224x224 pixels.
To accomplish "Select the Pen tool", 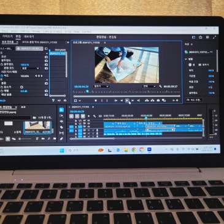I will click(61, 139).
